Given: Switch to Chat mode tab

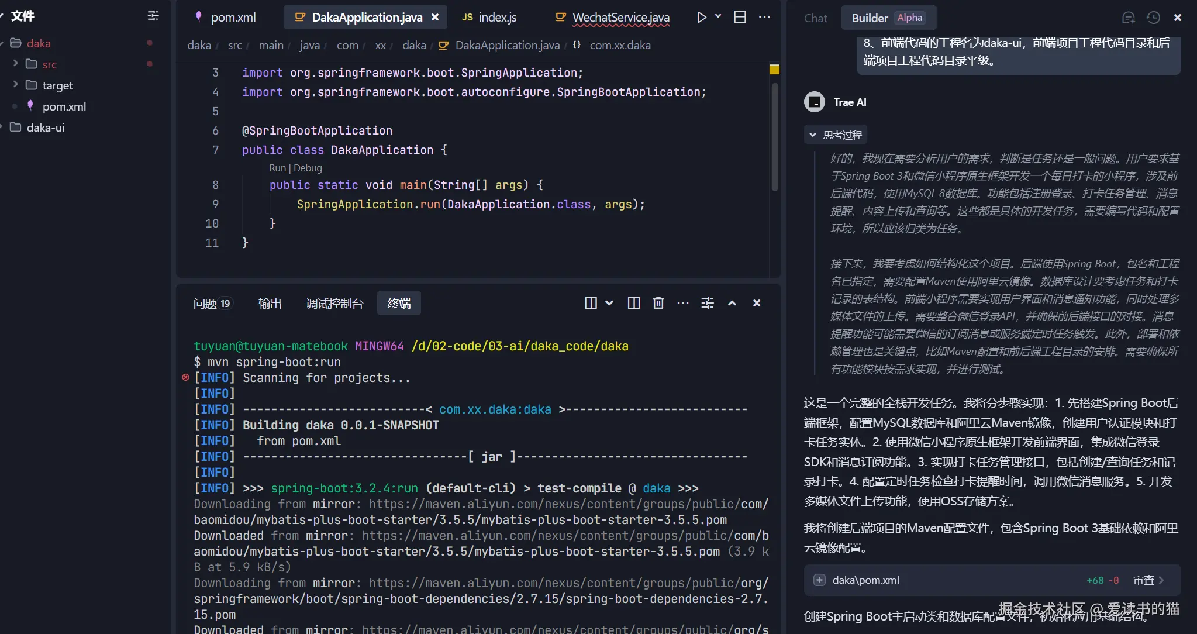Looking at the screenshot, I should [815, 18].
